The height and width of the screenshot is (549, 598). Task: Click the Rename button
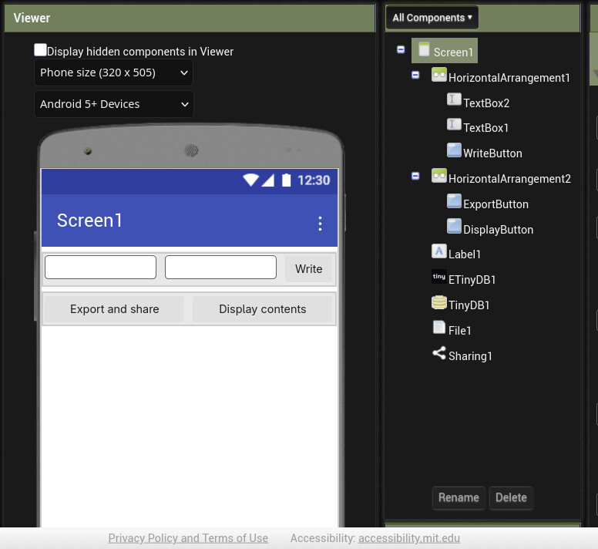[459, 498]
